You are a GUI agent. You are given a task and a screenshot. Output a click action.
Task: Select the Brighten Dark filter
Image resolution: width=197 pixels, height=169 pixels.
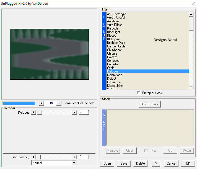tap(147, 43)
